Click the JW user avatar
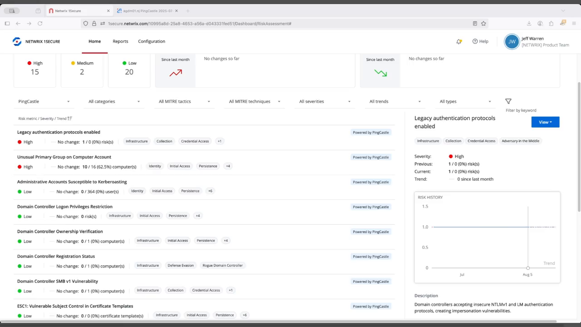 click(512, 41)
